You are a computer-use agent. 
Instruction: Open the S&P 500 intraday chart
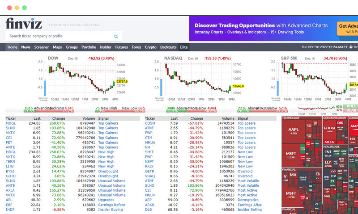315,79
